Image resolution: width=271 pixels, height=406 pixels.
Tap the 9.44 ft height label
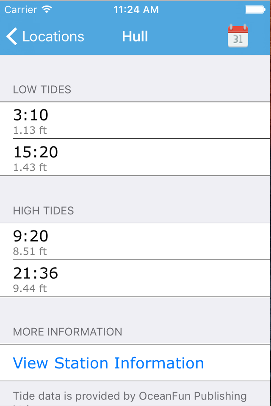click(x=30, y=288)
